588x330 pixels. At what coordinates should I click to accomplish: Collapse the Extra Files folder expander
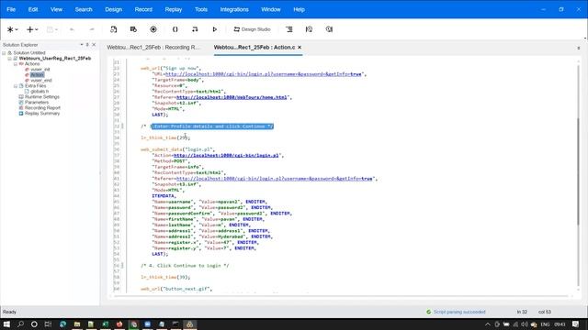pyautogui.click(x=16, y=85)
